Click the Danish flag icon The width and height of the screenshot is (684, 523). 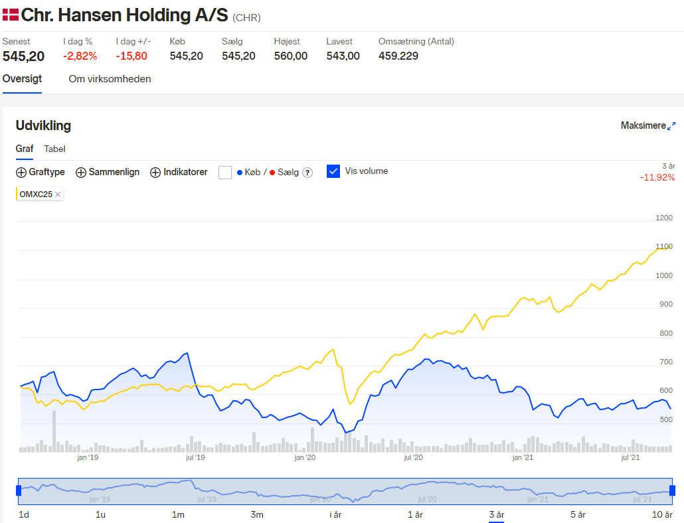coord(11,15)
